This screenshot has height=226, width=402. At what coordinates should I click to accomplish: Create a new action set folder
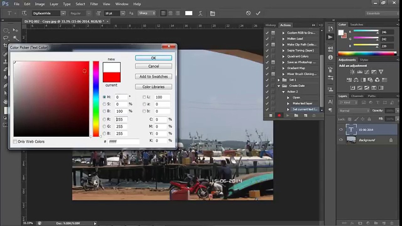point(296,116)
